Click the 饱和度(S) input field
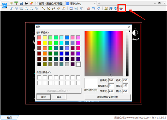 pyautogui.click(x=111, y=86)
